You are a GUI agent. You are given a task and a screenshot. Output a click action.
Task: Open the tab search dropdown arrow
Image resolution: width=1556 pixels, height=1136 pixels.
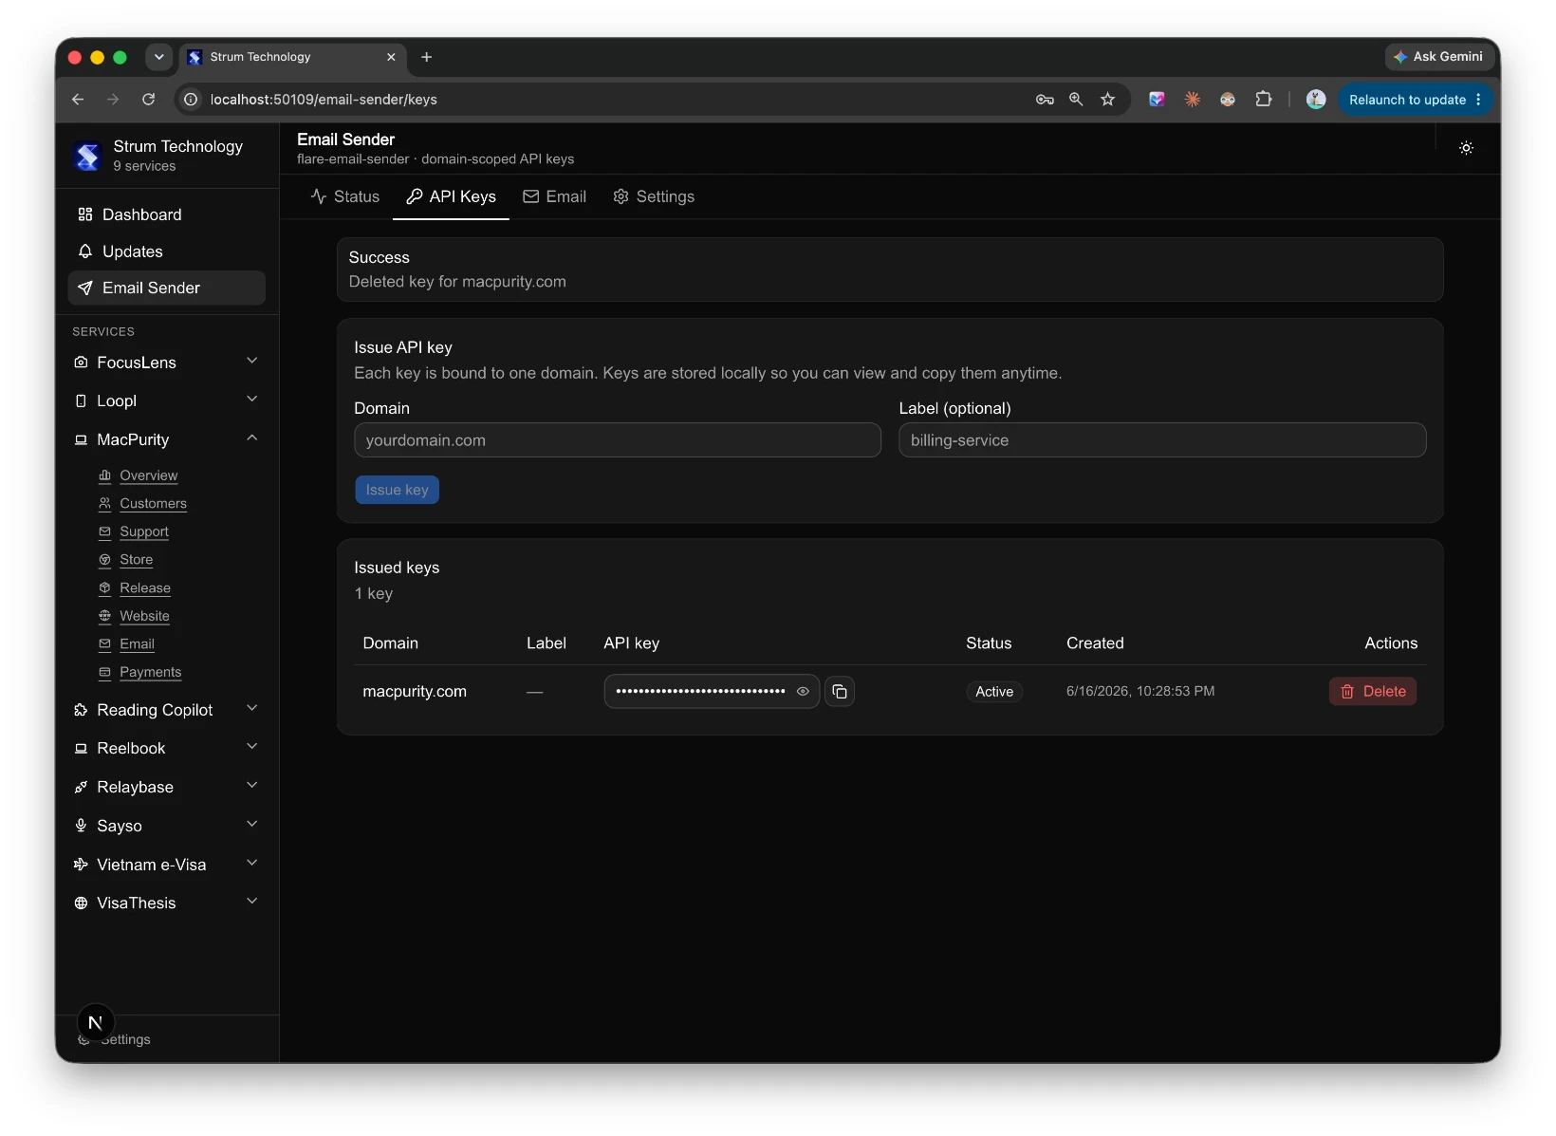(x=159, y=57)
